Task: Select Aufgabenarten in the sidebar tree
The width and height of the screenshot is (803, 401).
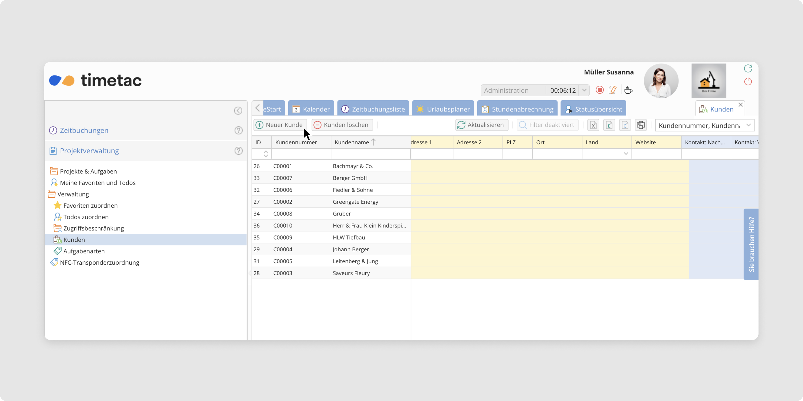Action: click(x=84, y=251)
